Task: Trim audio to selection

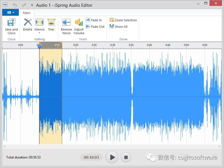Action: (51, 25)
